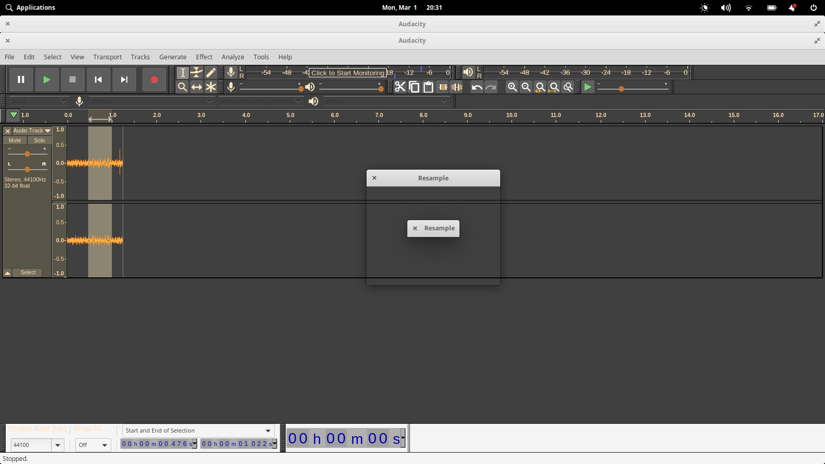This screenshot has width=825, height=464.
Task: Open the Tools menu
Action: tap(261, 57)
